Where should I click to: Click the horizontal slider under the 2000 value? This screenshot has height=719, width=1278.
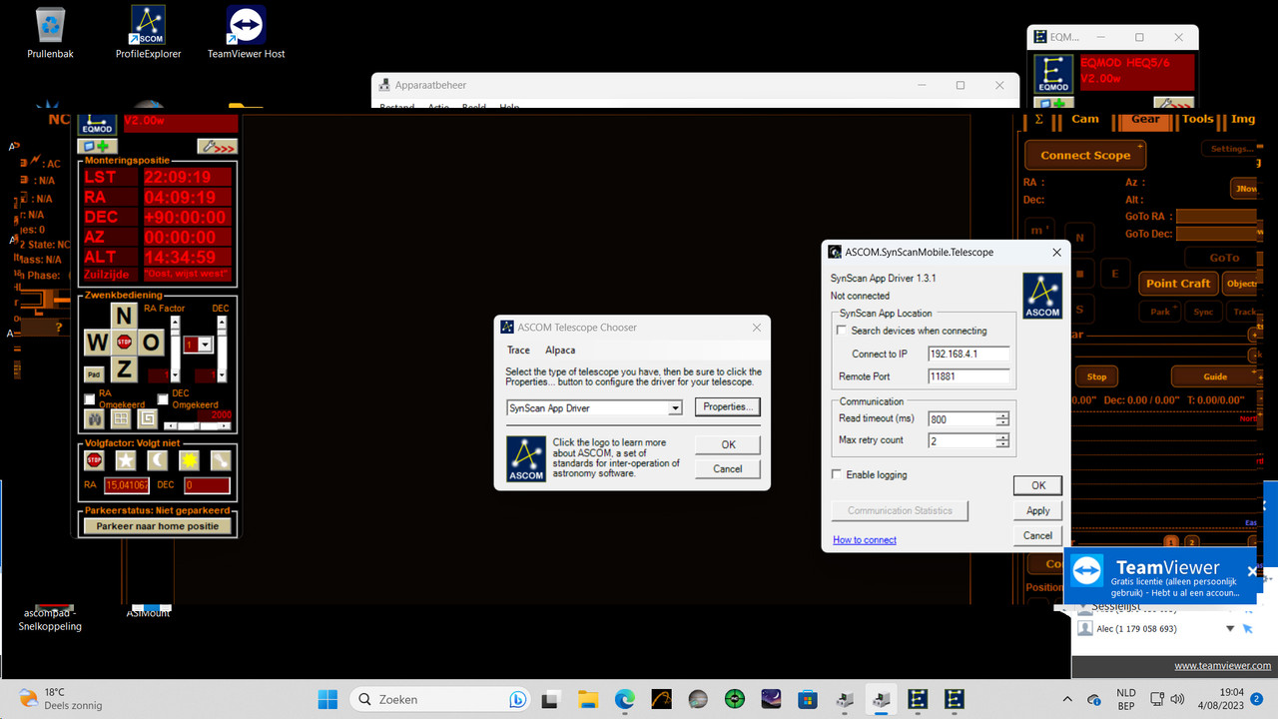(198, 425)
